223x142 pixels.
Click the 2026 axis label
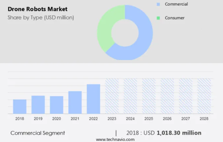coord(167,119)
